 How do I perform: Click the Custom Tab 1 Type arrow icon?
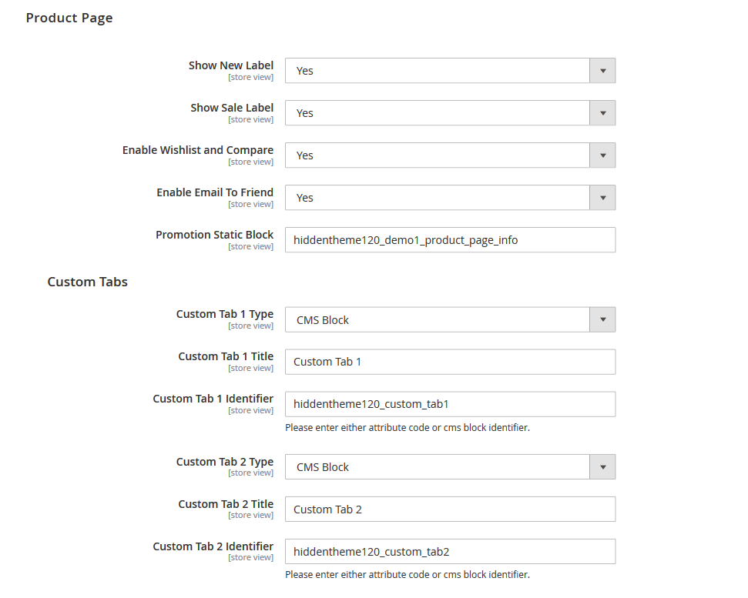tap(603, 319)
